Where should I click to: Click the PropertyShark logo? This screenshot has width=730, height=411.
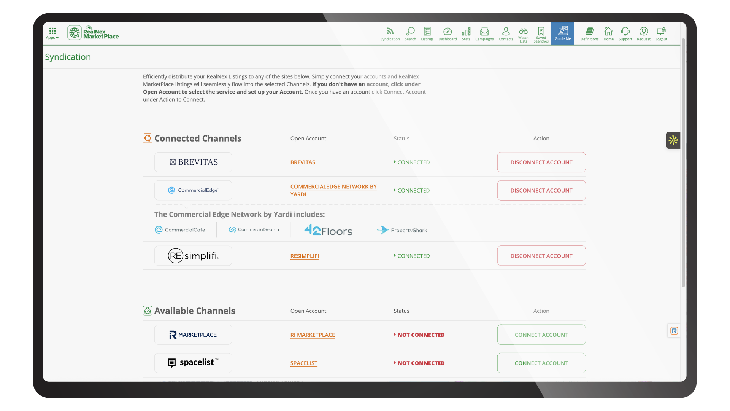(x=402, y=230)
